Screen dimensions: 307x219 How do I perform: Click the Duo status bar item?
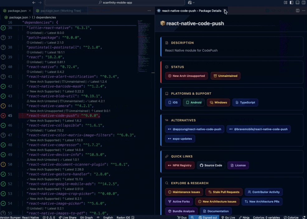coord(182,217)
